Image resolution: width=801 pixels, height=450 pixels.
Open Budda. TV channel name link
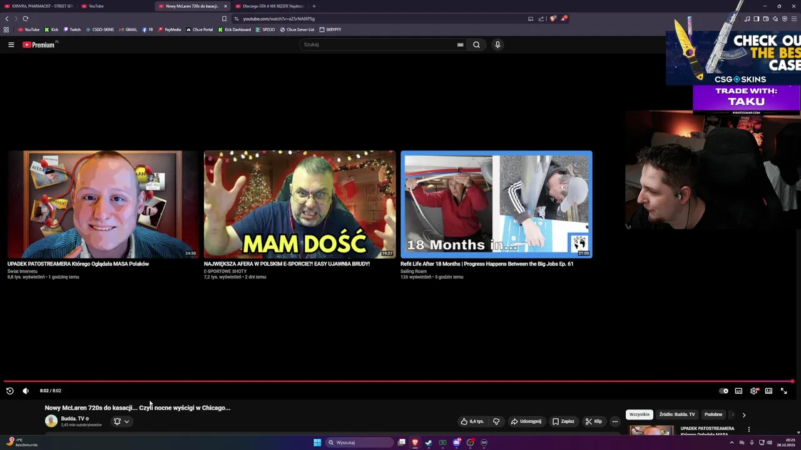coord(73,419)
